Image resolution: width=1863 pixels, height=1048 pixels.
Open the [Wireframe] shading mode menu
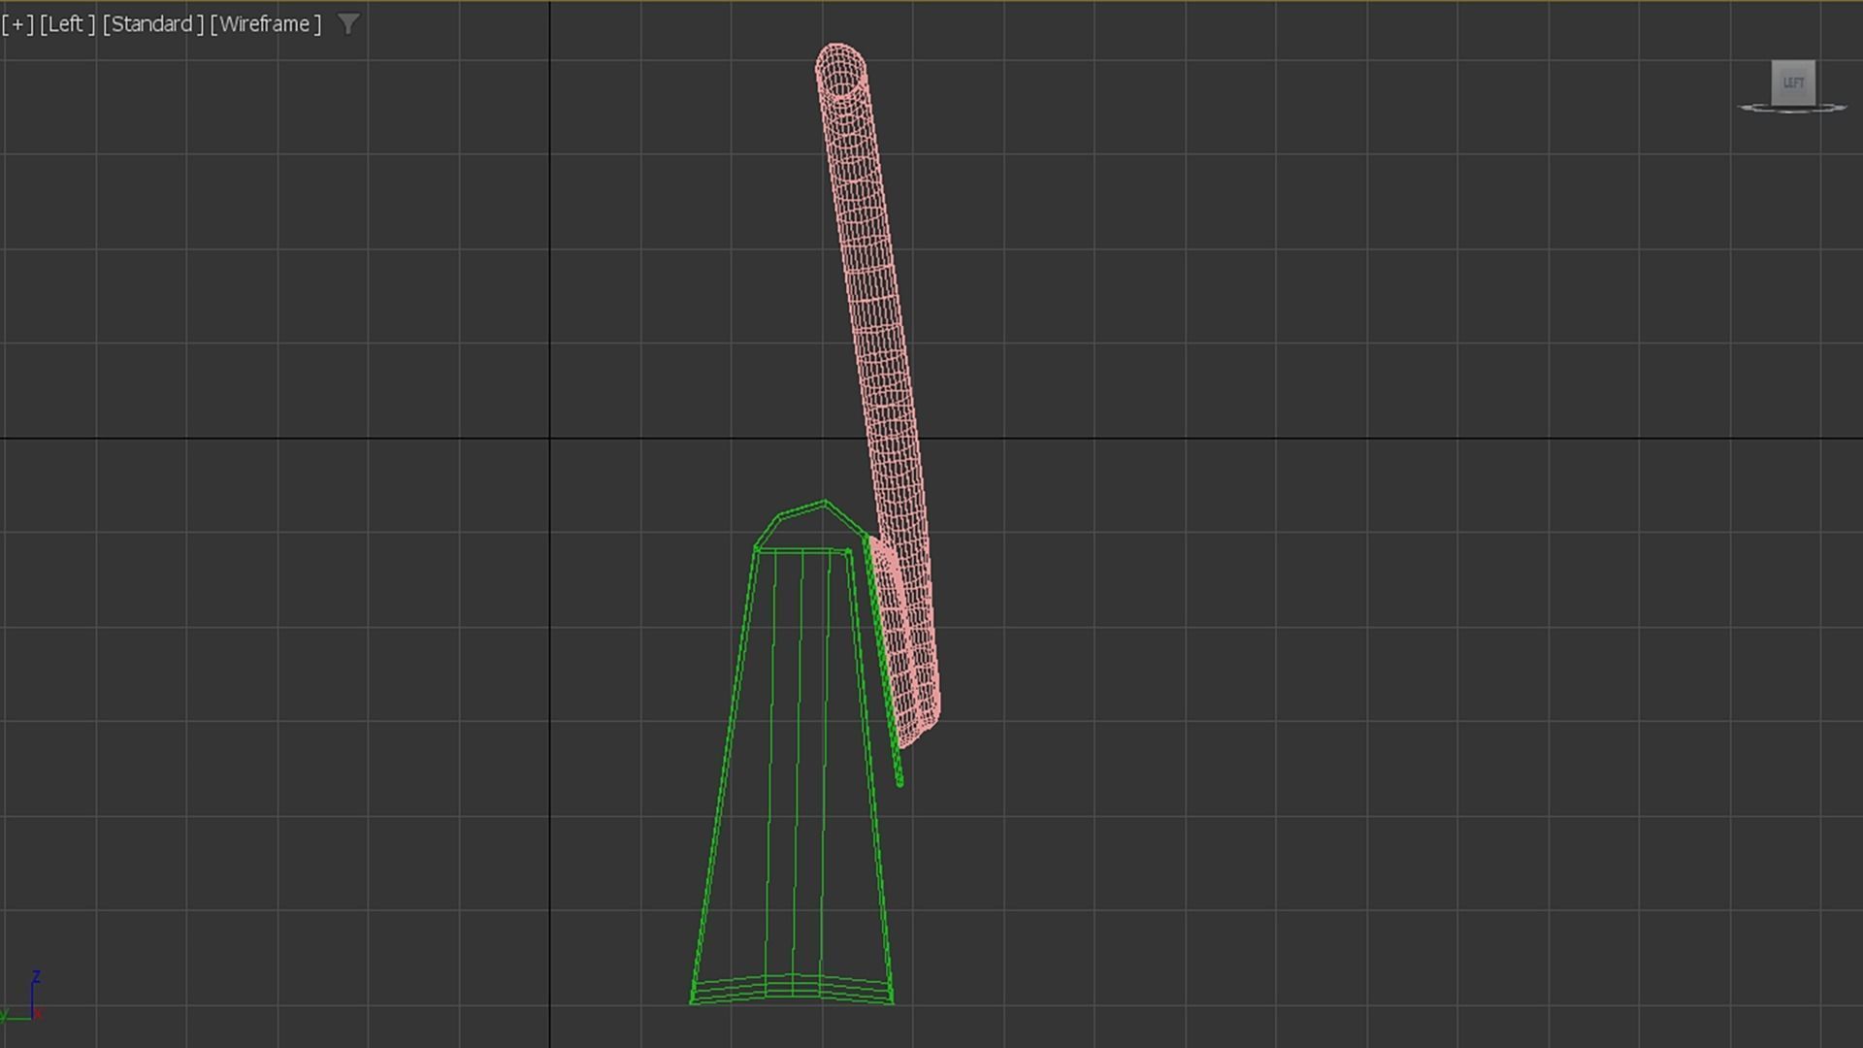265,24
